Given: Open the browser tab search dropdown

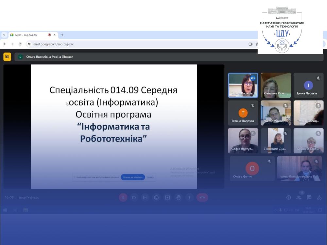Looking at the screenshot, I should [x=4, y=35].
